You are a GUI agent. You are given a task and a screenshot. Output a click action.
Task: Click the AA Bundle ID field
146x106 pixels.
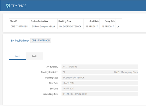point(100,67)
